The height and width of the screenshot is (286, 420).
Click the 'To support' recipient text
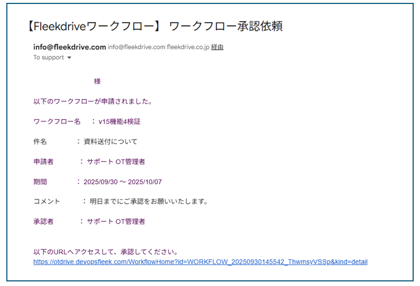(x=49, y=58)
